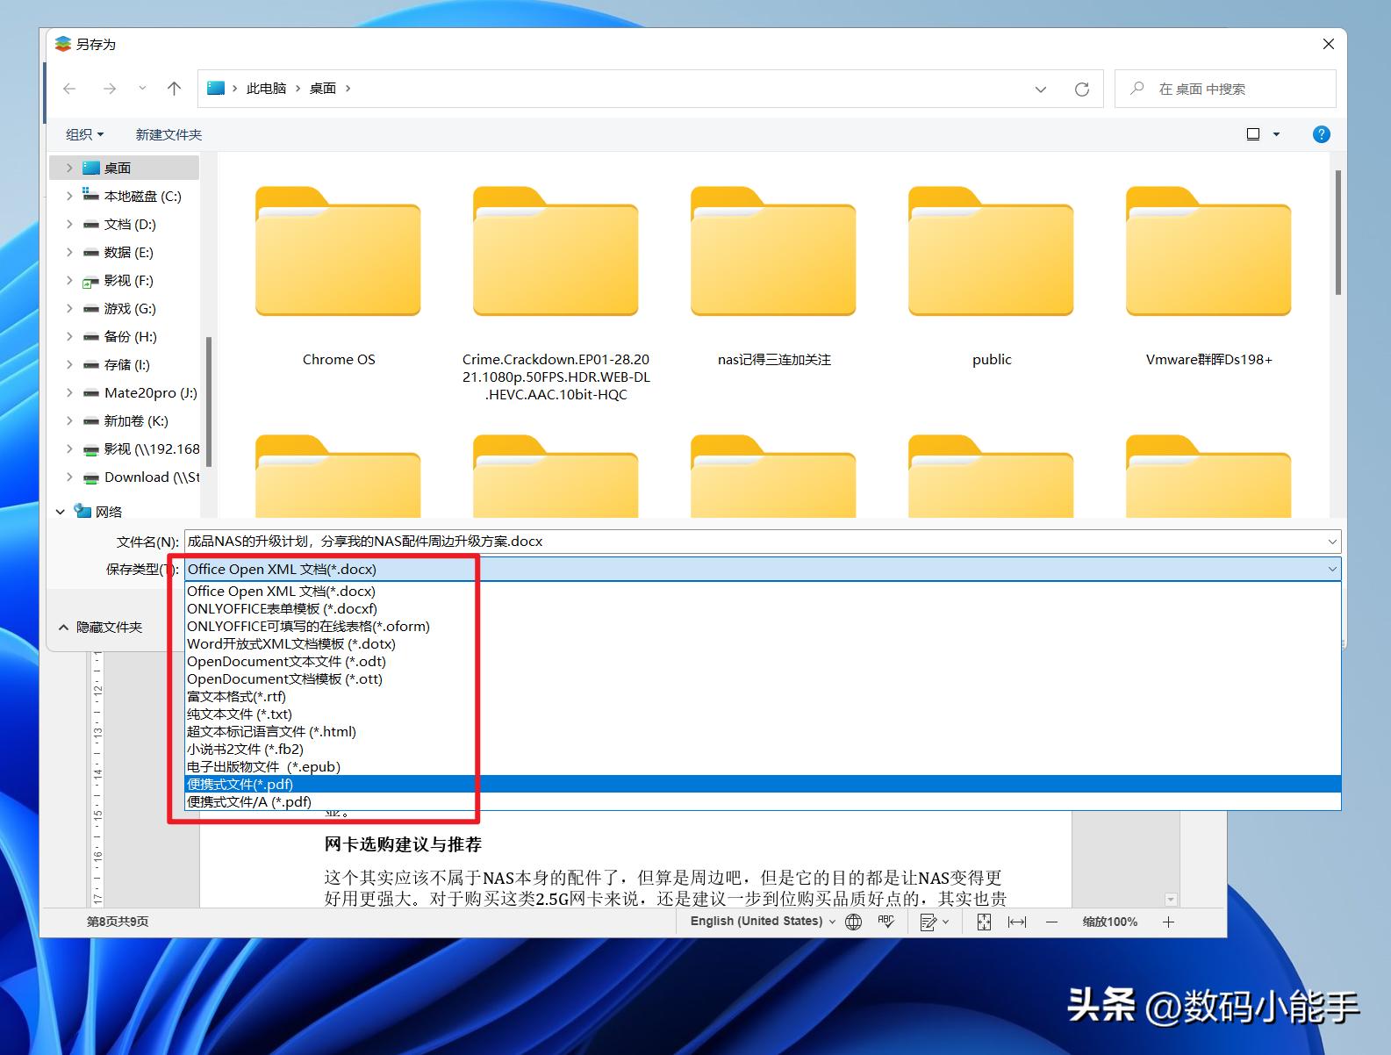Image resolution: width=1391 pixels, height=1055 pixels.
Task: Click the globe document language icon
Action: 853,922
